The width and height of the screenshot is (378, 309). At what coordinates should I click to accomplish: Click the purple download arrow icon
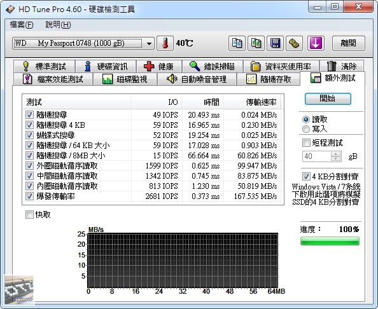click(x=316, y=43)
